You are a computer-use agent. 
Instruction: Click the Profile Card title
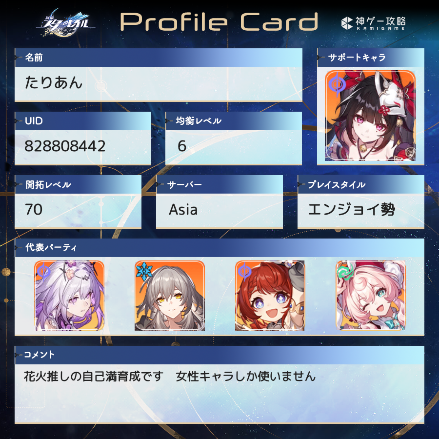coord(219,22)
